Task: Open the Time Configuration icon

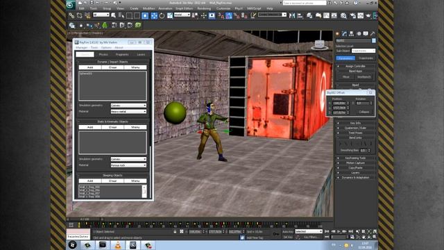Action: (352, 237)
